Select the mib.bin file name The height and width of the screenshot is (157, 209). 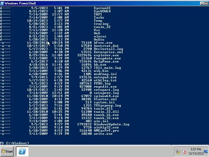pyautogui.click(x=101, y=71)
